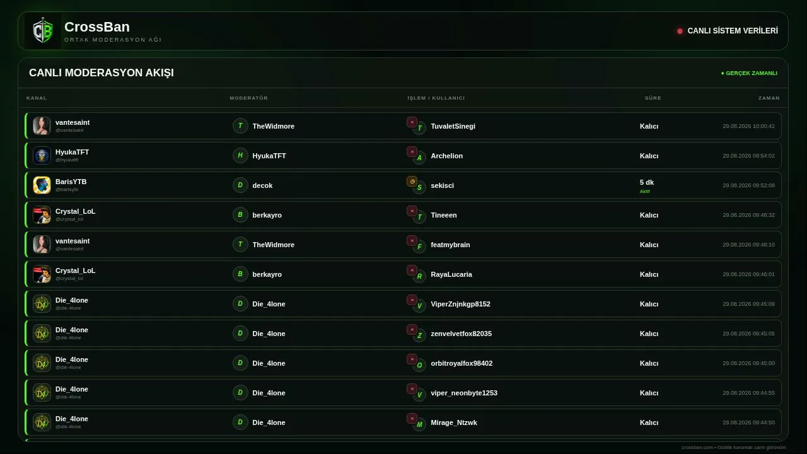Click the HyukaTFT channel avatar
The image size is (807, 454).
click(x=42, y=155)
